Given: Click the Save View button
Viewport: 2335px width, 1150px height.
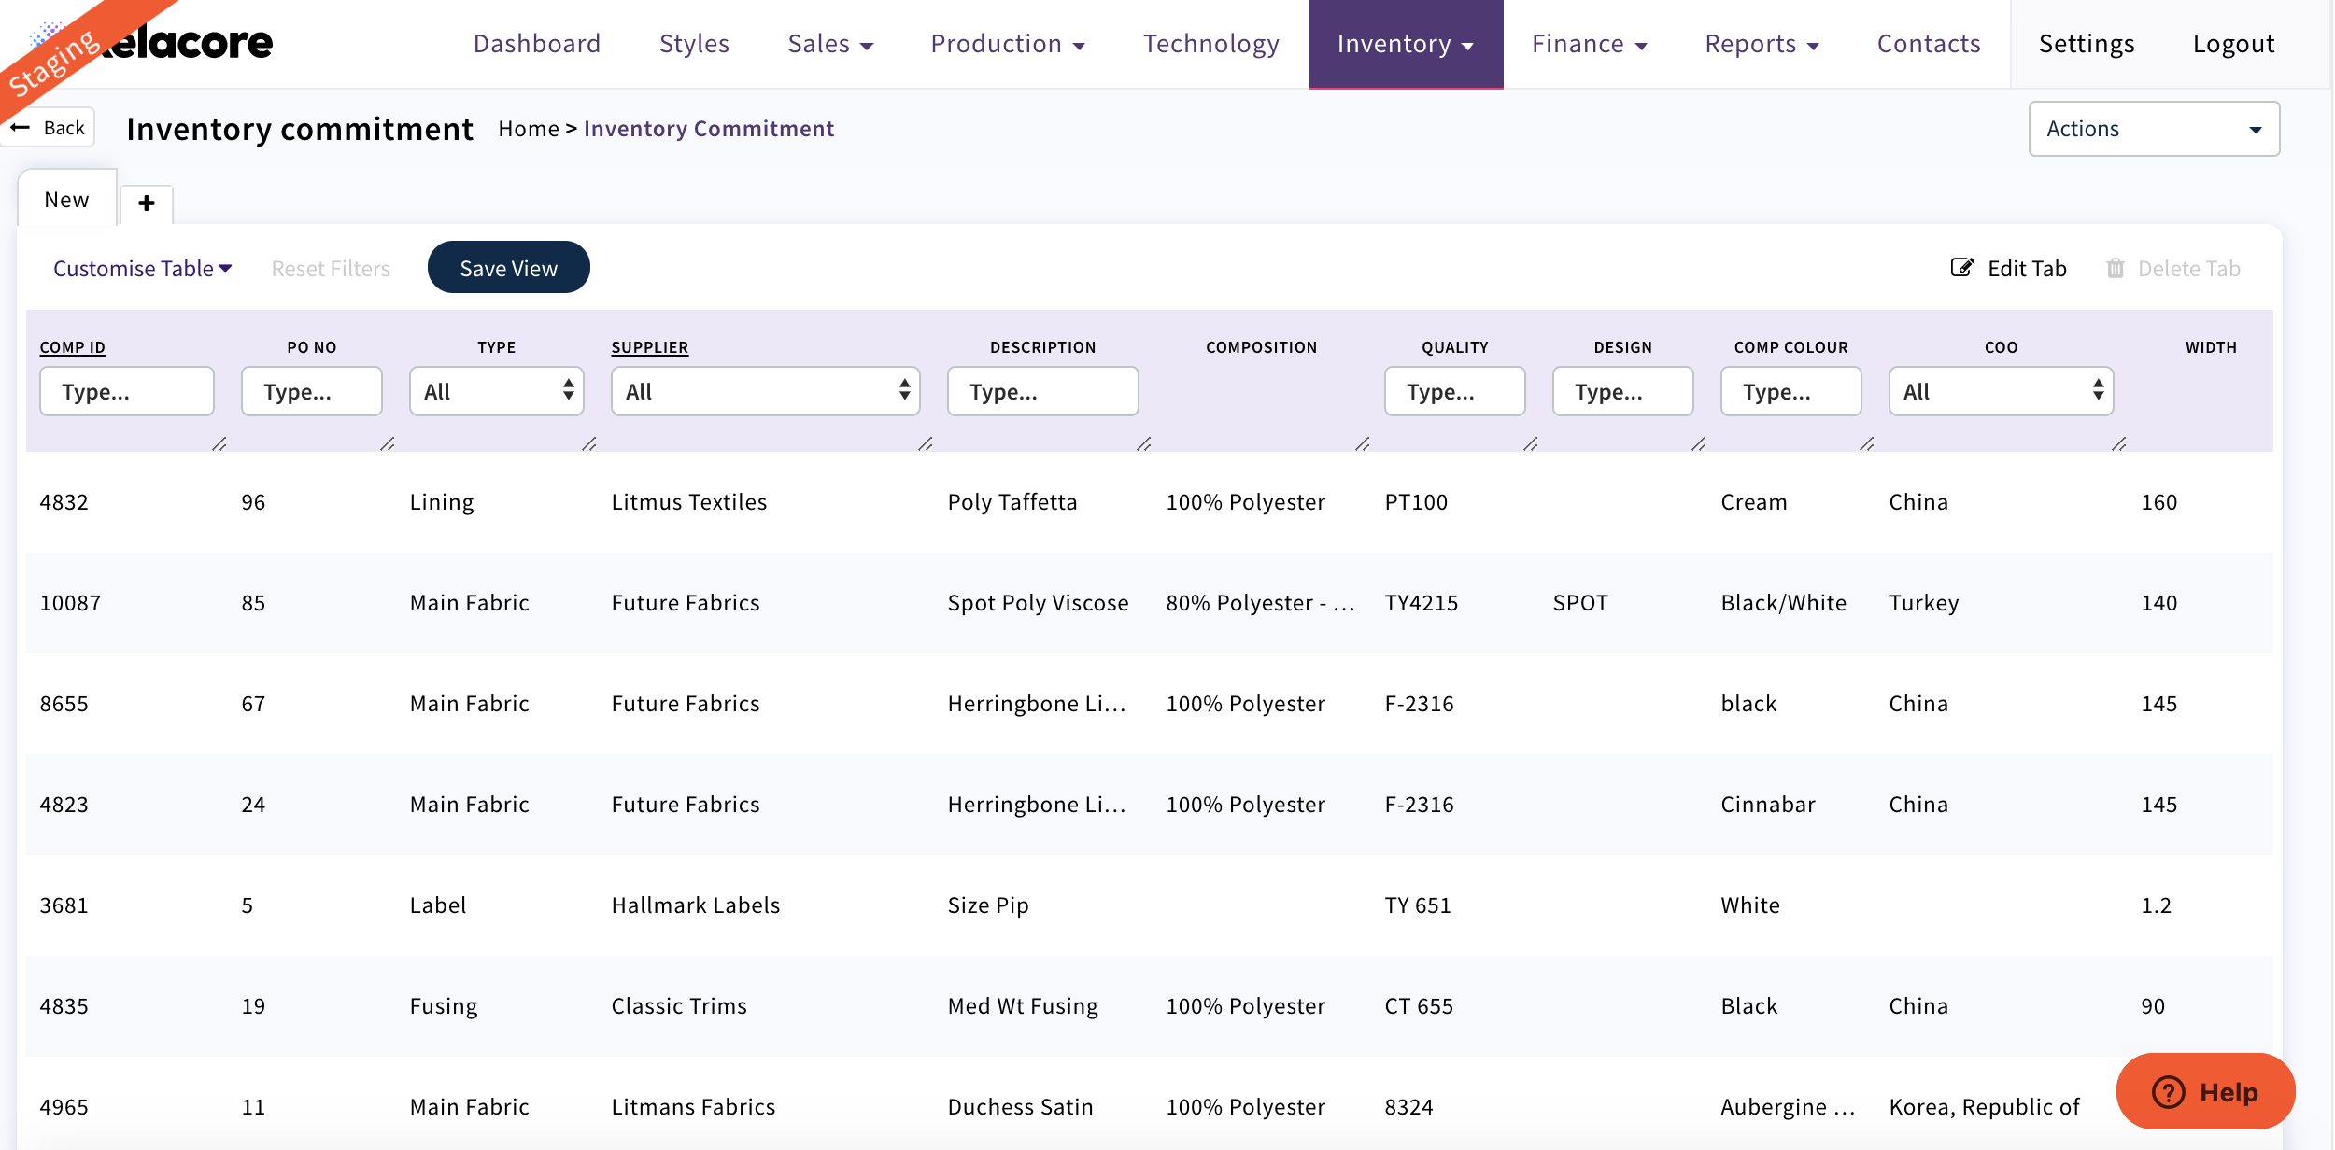Looking at the screenshot, I should click(508, 267).
